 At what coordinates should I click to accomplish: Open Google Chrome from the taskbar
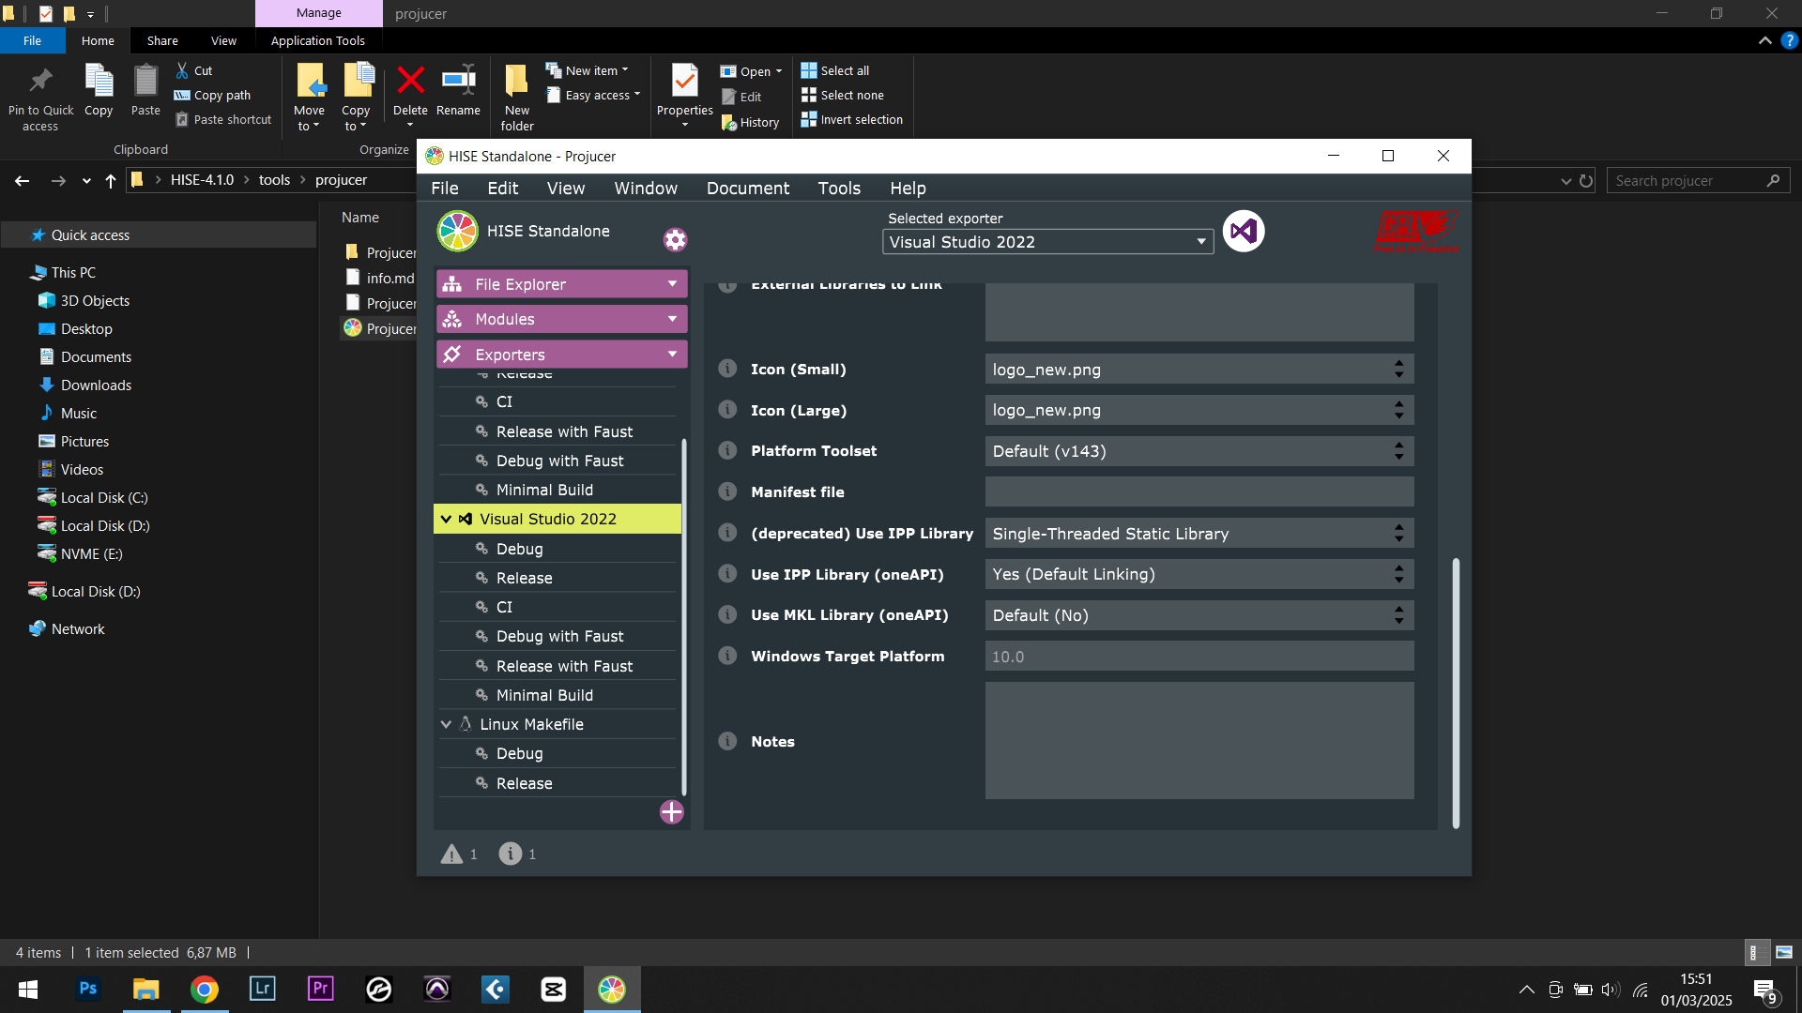205,989
